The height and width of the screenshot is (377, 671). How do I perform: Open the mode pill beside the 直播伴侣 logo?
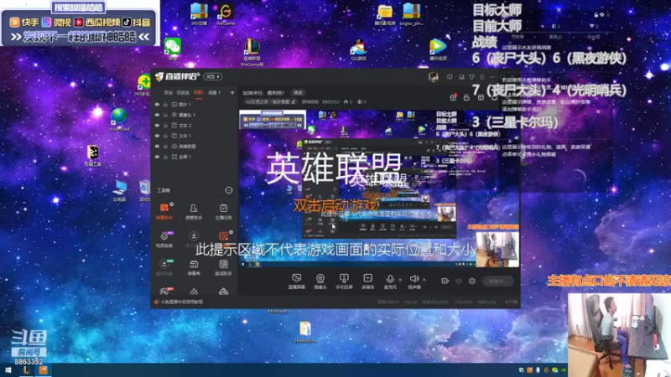pyautogui.click(x=213, y=77)
